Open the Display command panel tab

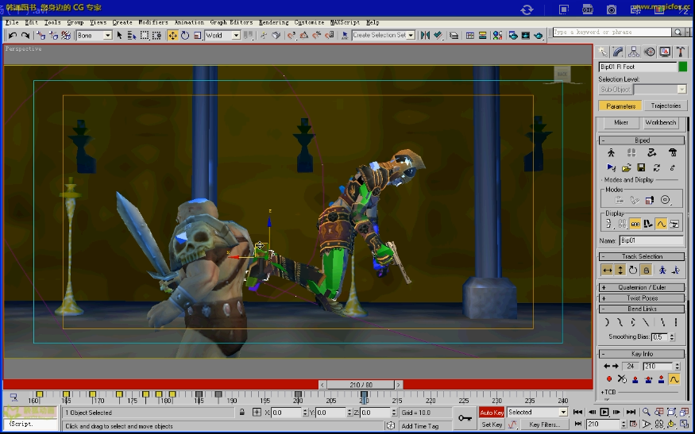click(665, 52)
